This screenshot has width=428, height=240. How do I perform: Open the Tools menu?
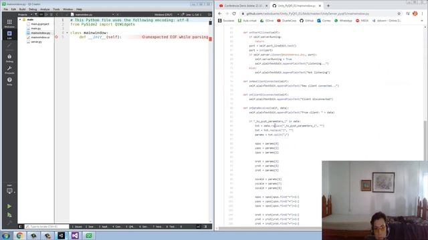56,9
